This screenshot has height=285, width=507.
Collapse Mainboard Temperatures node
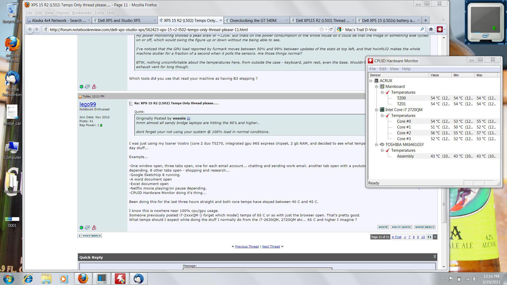(x=382, y=92)
